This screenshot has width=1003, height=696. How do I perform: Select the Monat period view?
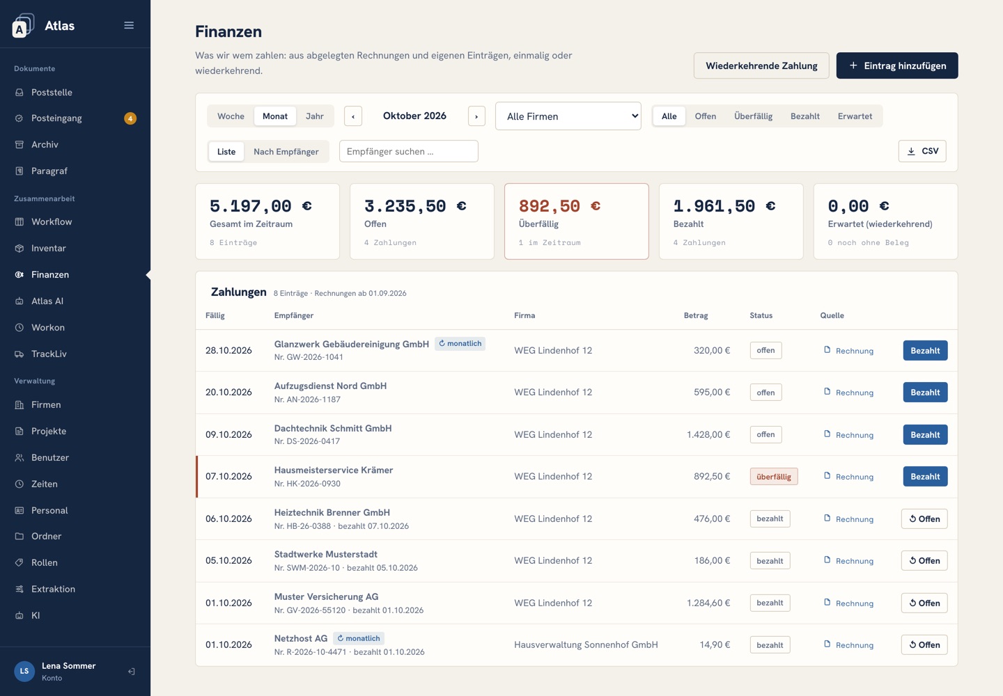pos(275,116)
